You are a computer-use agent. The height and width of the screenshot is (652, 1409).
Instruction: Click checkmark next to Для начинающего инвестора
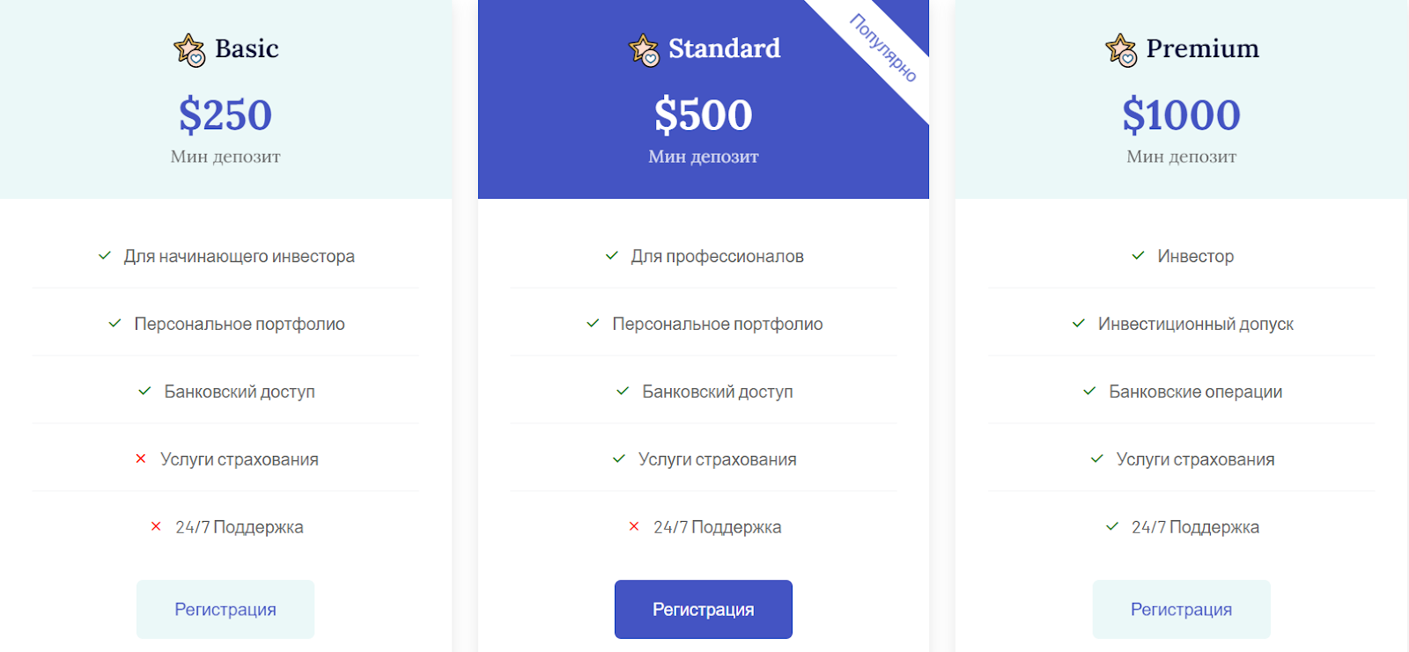coord(105,255)
